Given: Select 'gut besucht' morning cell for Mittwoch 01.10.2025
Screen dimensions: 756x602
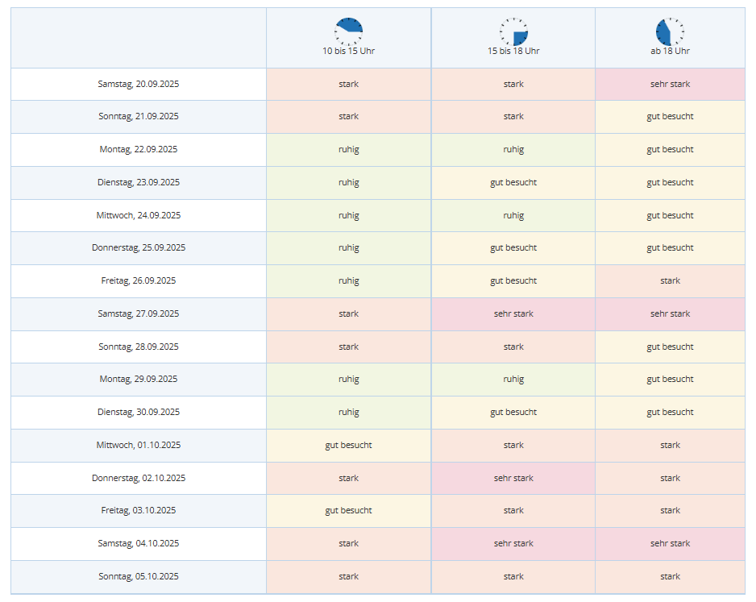Looking at the screenshot, I should 348,445.
